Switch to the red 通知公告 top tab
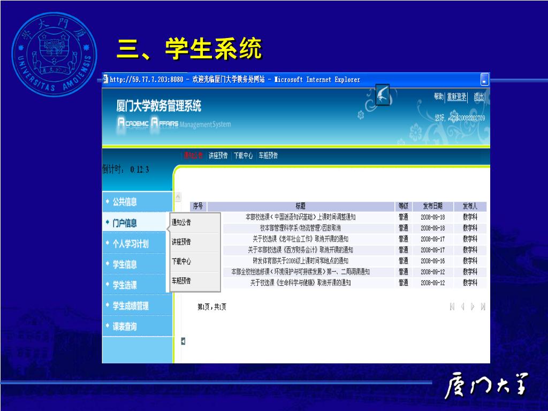This screenshot has width=548, height=411. coord(193,156)
